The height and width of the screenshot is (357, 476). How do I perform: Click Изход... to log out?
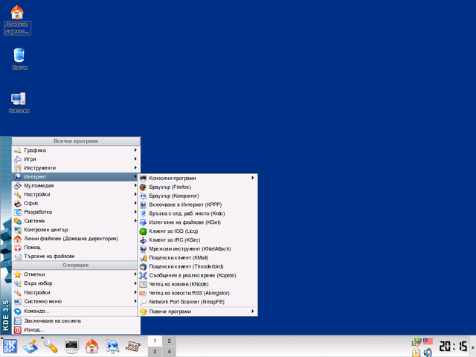(76, 329)
